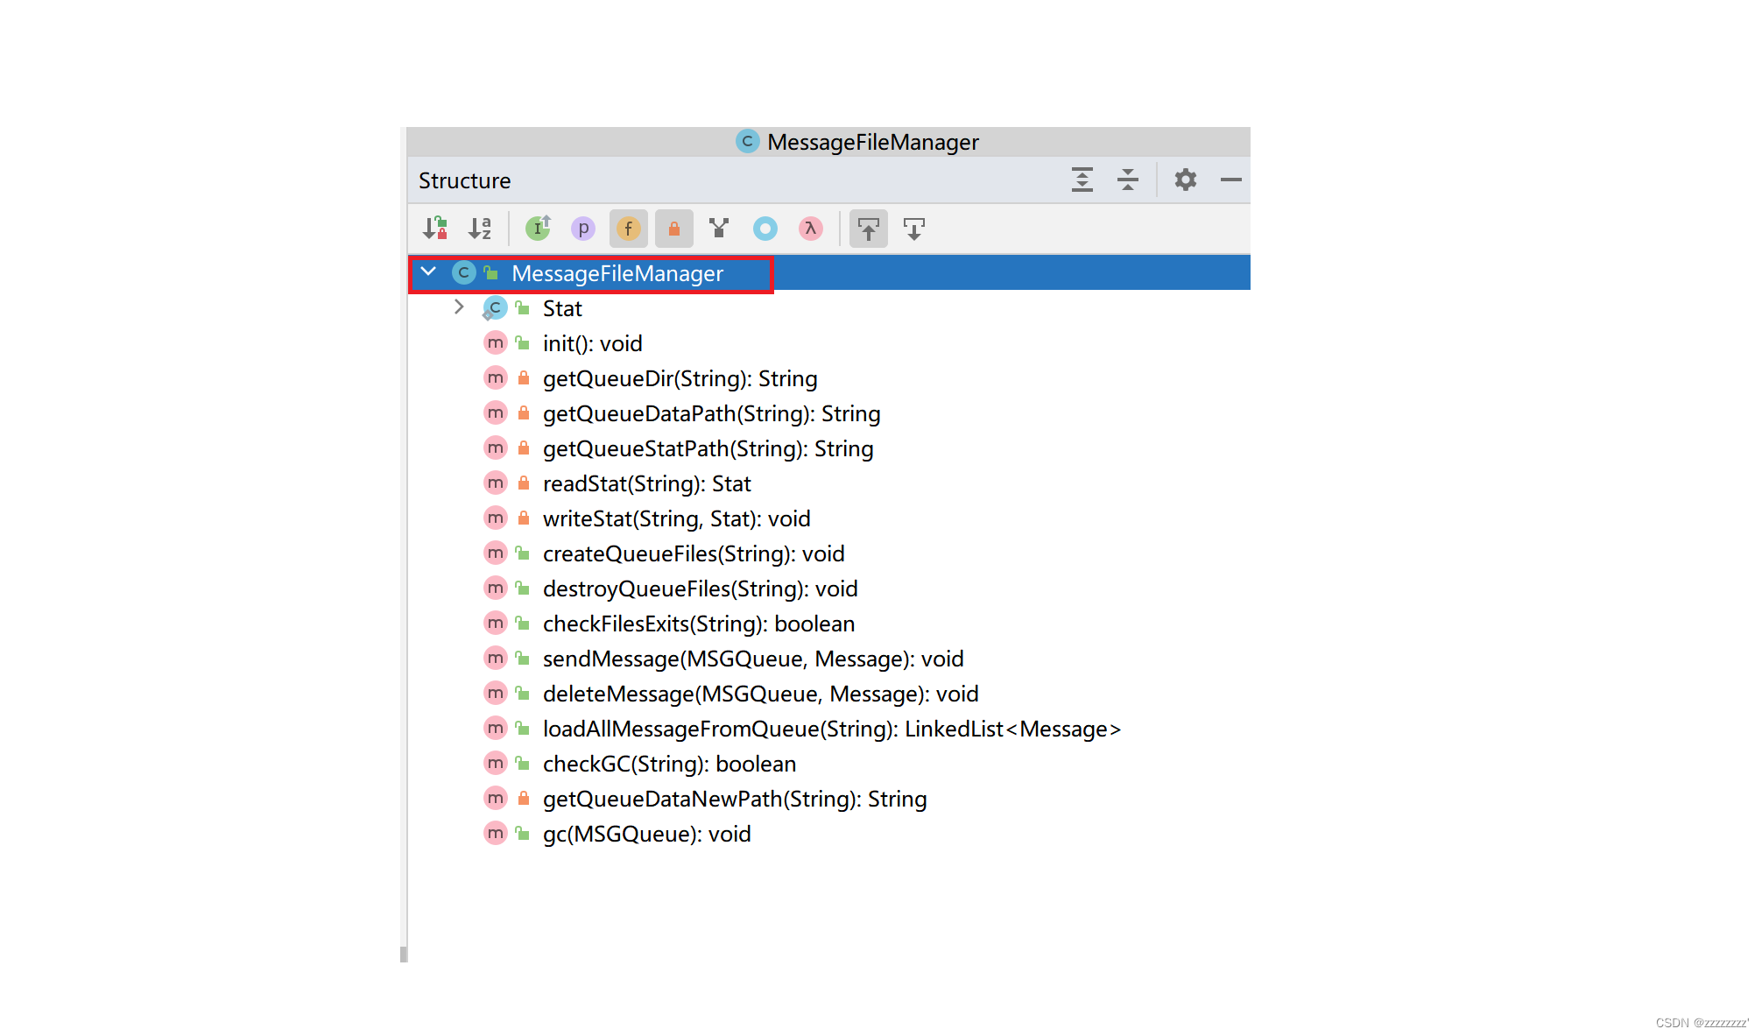This screenshot has width=1762, height=1036.
Task: Select getQueueDataPath(String): String method
Action: coord(829,413)
